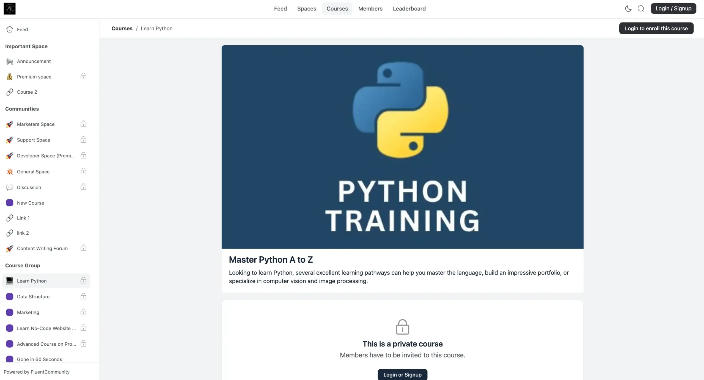Open Developer Space (Premi... entry
Viewport: 704px width, 380px height.
(x=46, y=156)
